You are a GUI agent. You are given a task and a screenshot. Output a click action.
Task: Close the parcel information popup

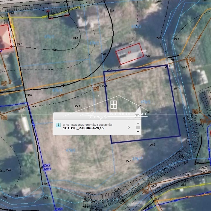[137, 116]
